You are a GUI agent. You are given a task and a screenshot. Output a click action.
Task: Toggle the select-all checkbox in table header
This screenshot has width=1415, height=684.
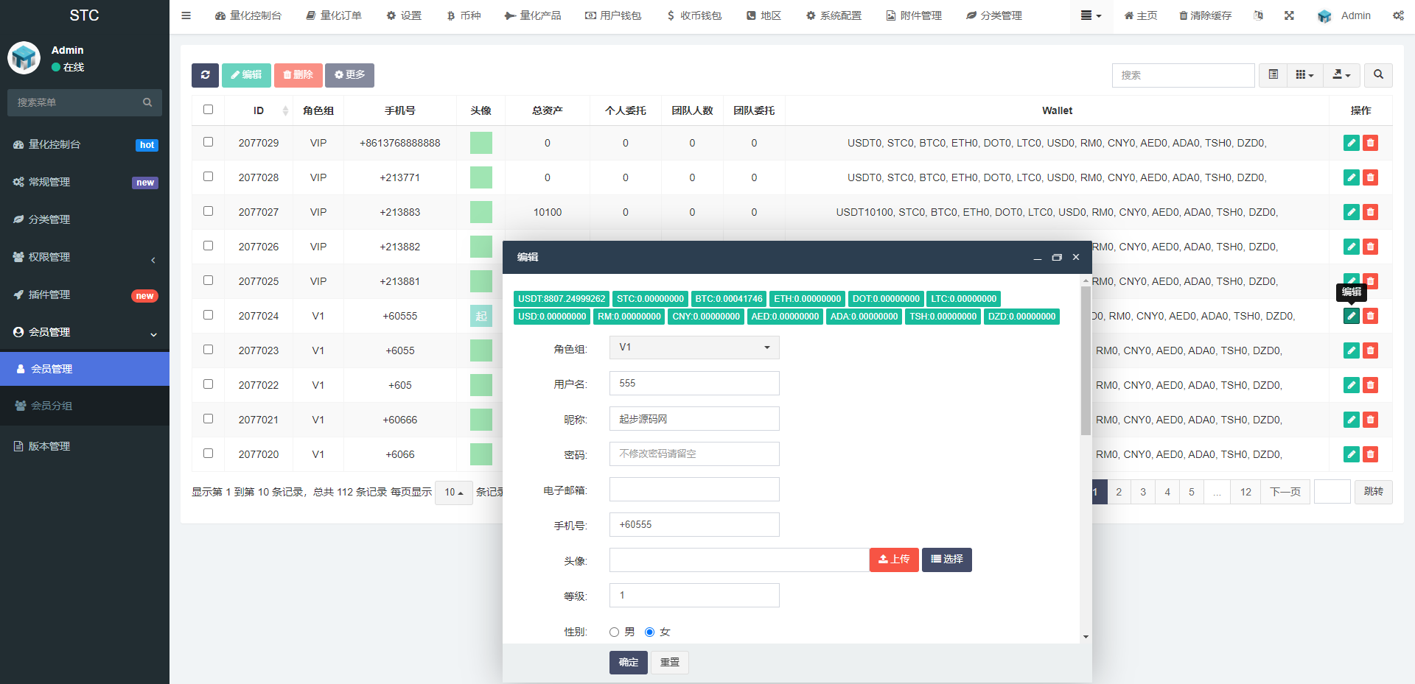pyautogui.click(x=208, y=110)
